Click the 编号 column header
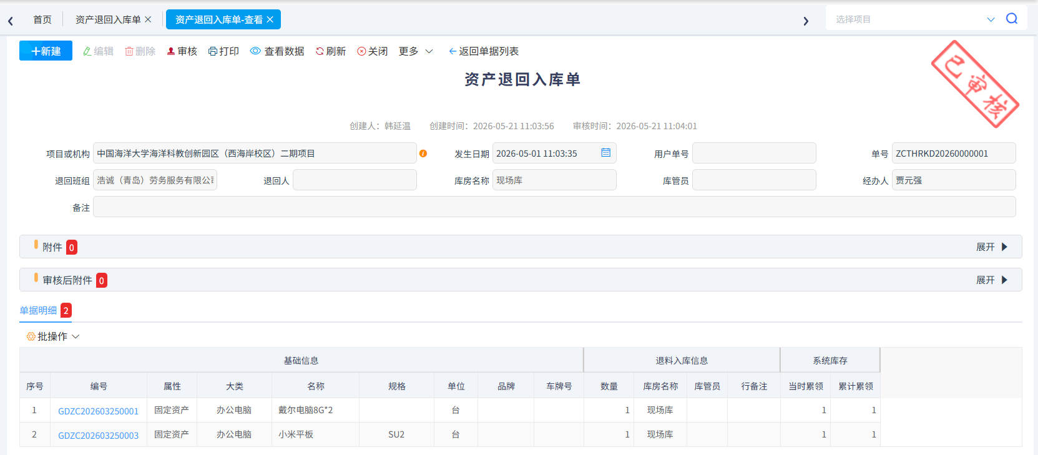The height and width of the screenshot is (455, 1038). click(99, 386)
